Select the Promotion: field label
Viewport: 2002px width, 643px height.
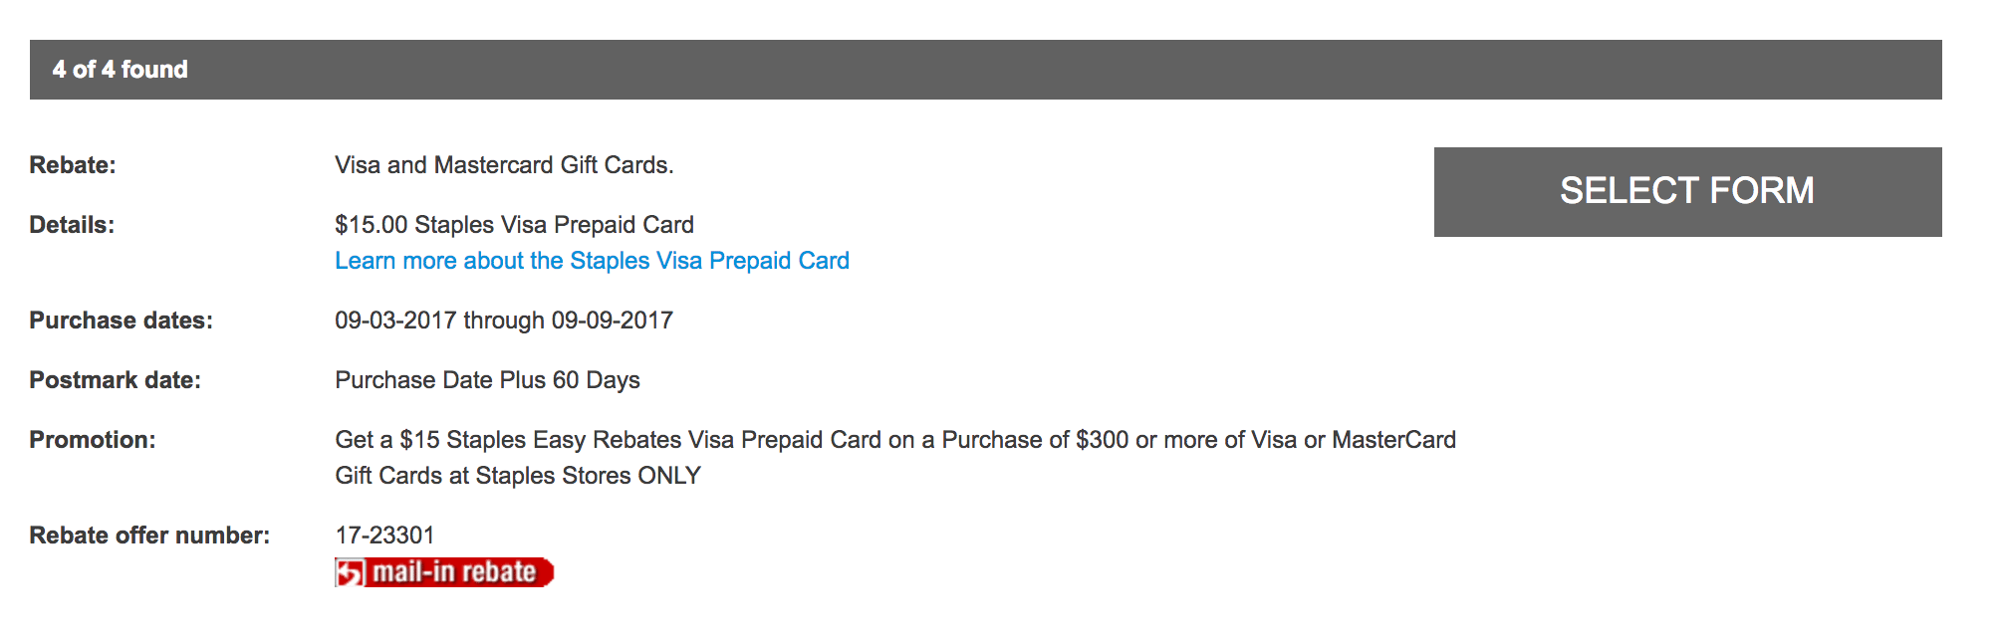93,440
